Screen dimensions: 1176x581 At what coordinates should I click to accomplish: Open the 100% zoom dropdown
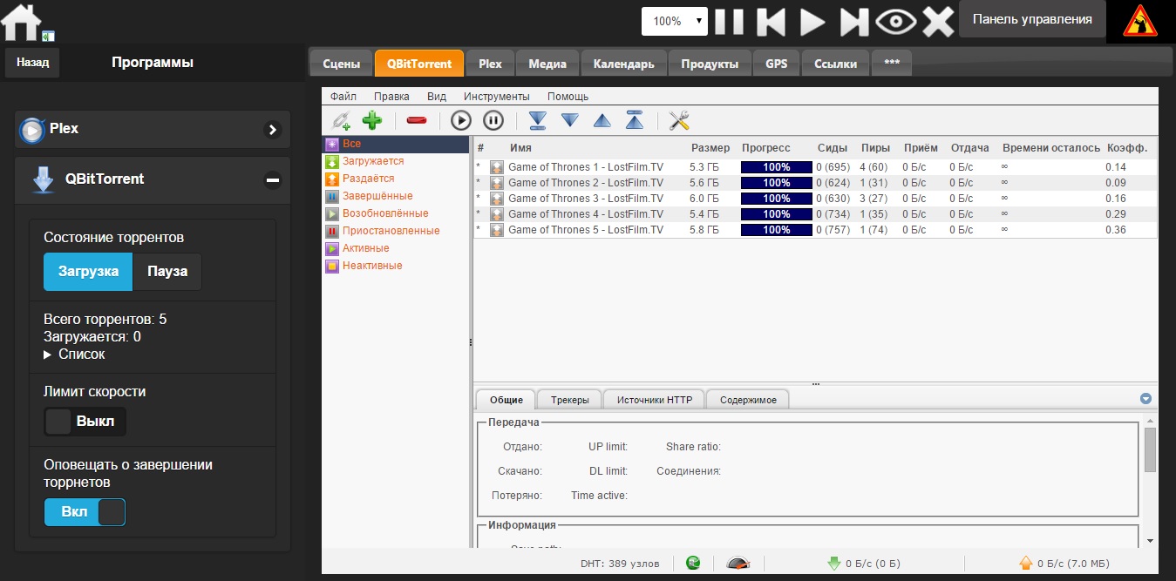point(674,21)
